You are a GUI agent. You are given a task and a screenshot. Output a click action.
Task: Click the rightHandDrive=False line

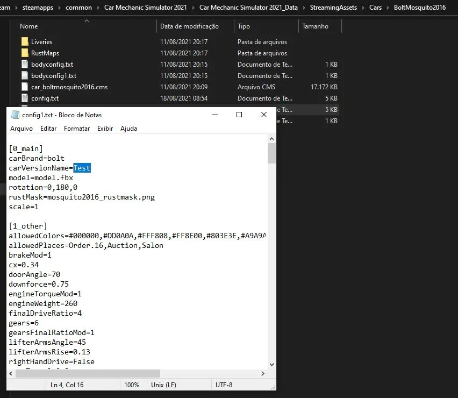coord(52,361)
